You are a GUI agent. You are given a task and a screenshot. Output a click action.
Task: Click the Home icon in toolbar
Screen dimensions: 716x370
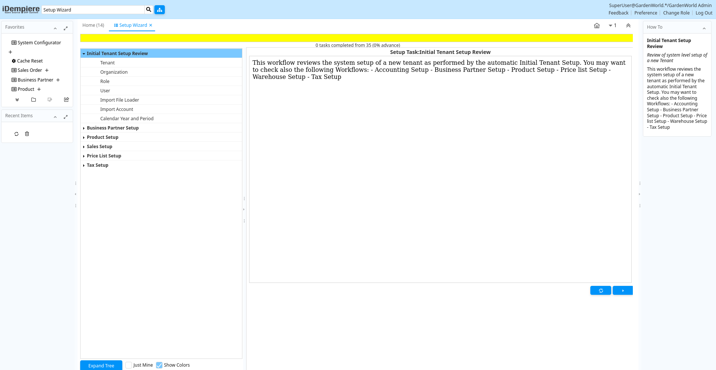tap(597, 26)
